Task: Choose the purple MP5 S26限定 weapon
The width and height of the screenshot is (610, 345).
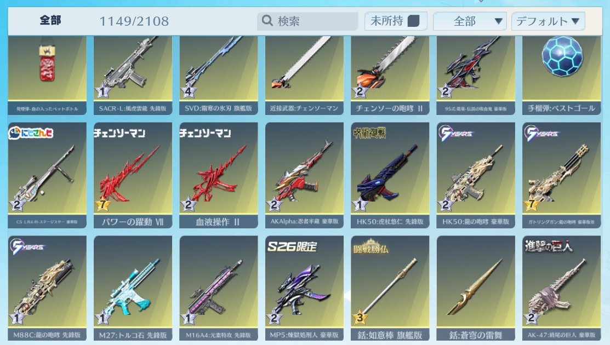Action: tap(304, 288)
